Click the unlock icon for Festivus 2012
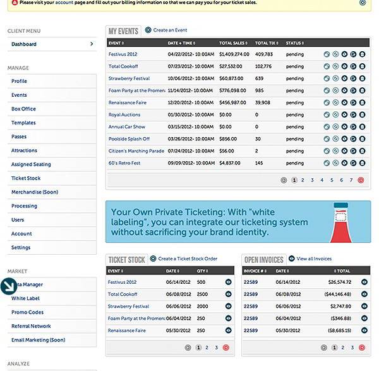 [x=327, y=54]
